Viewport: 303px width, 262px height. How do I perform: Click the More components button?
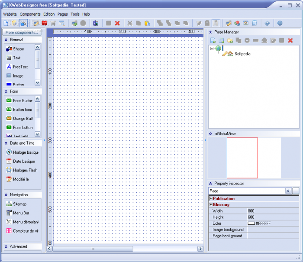(x=22, y=32)
